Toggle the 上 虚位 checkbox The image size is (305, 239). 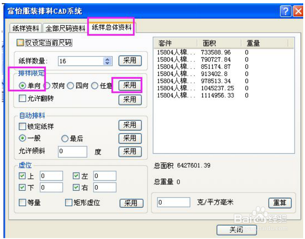click(22, 176)
